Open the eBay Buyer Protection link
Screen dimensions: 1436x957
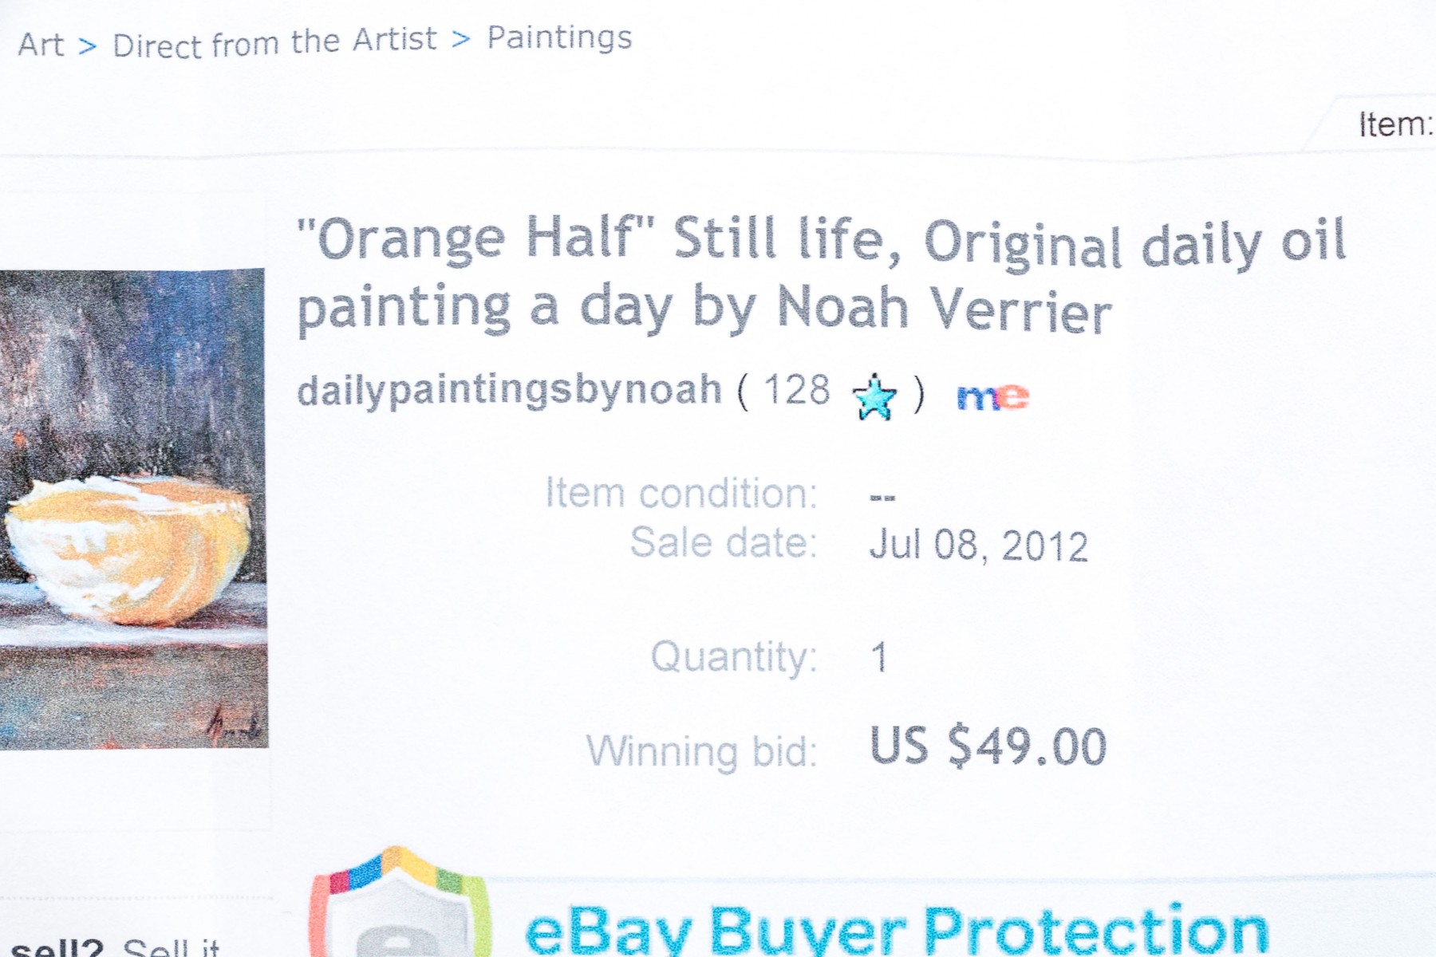click(897, 931)
